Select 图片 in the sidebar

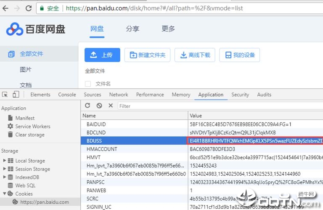[26, 70]
